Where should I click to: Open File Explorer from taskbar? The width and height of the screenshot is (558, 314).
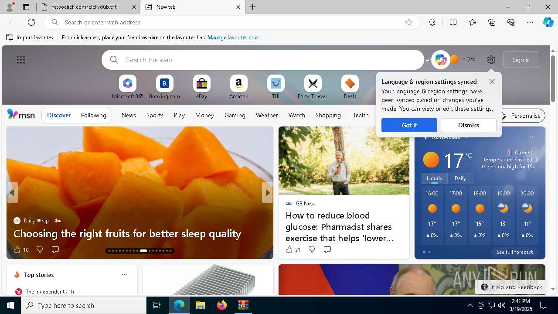[201, 305]
